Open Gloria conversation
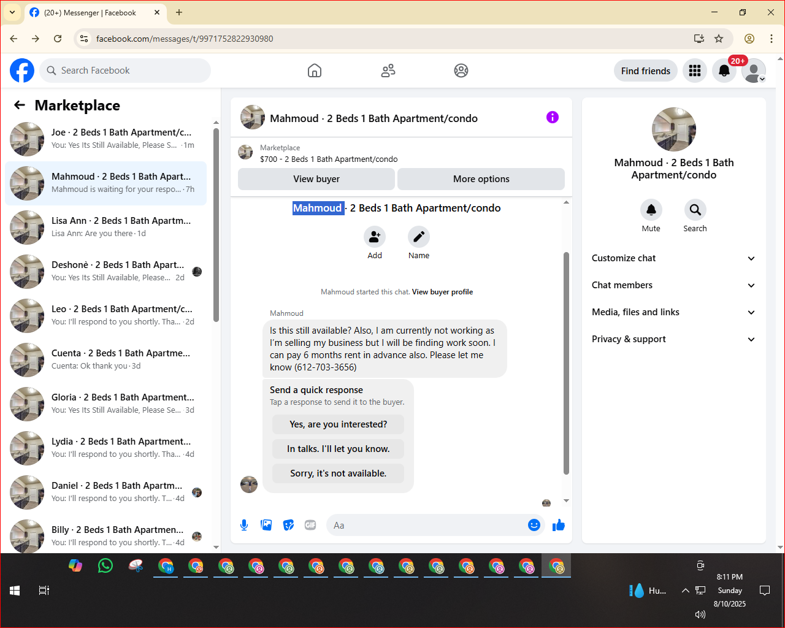The height and width of the screenshot is (628, 785). (x=105, y=404)
